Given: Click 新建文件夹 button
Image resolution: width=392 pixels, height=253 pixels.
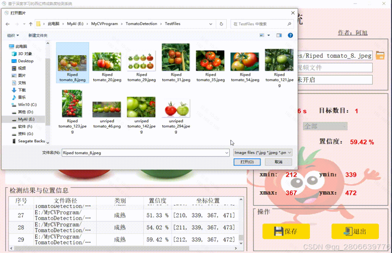Looking at the screenshot, I should [x=38, y=35].
